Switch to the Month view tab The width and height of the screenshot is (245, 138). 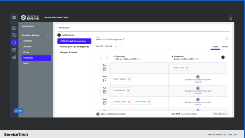225,47
